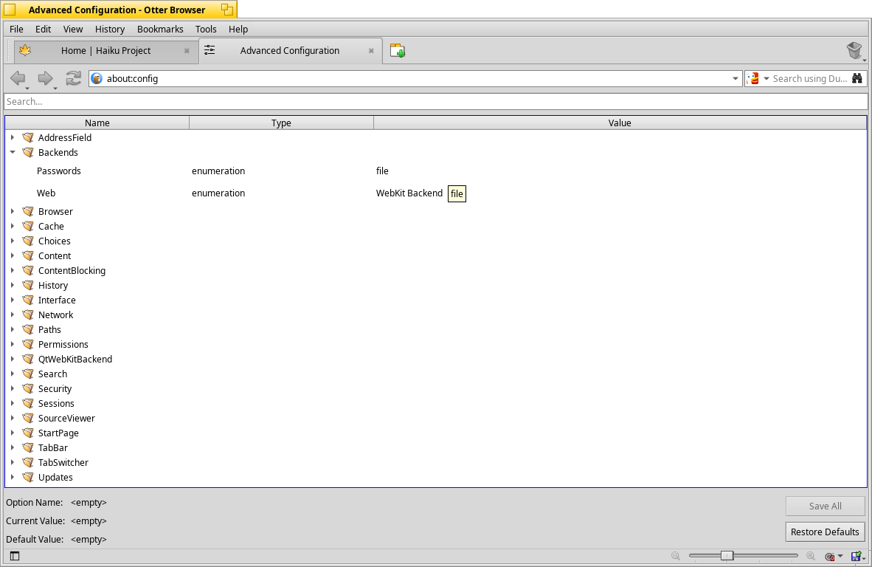Image resolution: width=872 pixels, height=567 pixels.
Task: Go back with the Back arrow
Action: pyautogui.click(x=18, y=78)
